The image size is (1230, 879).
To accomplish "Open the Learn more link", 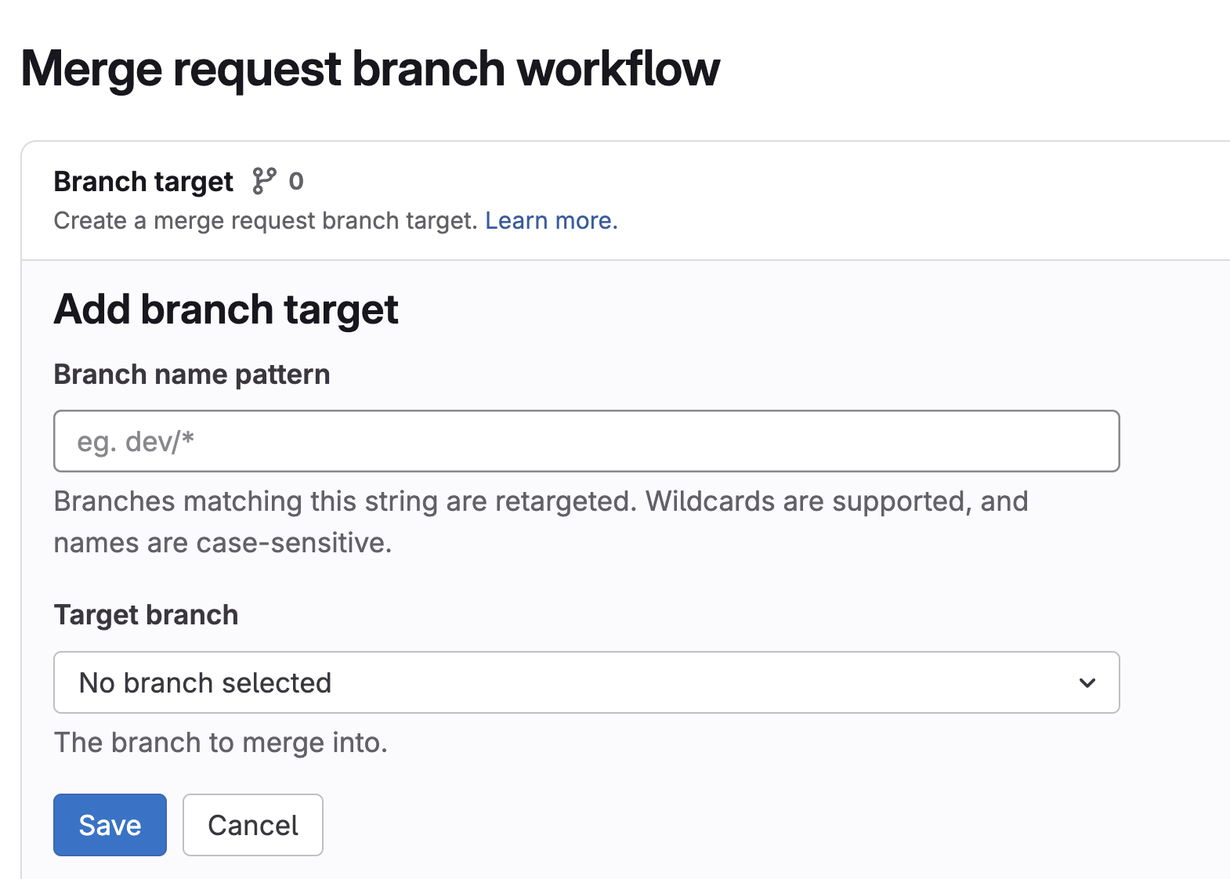I will pos(551,221).
